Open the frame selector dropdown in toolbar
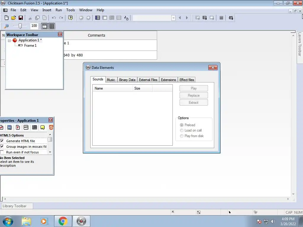This screenshot has width=303, height=227. coord(173,18)
